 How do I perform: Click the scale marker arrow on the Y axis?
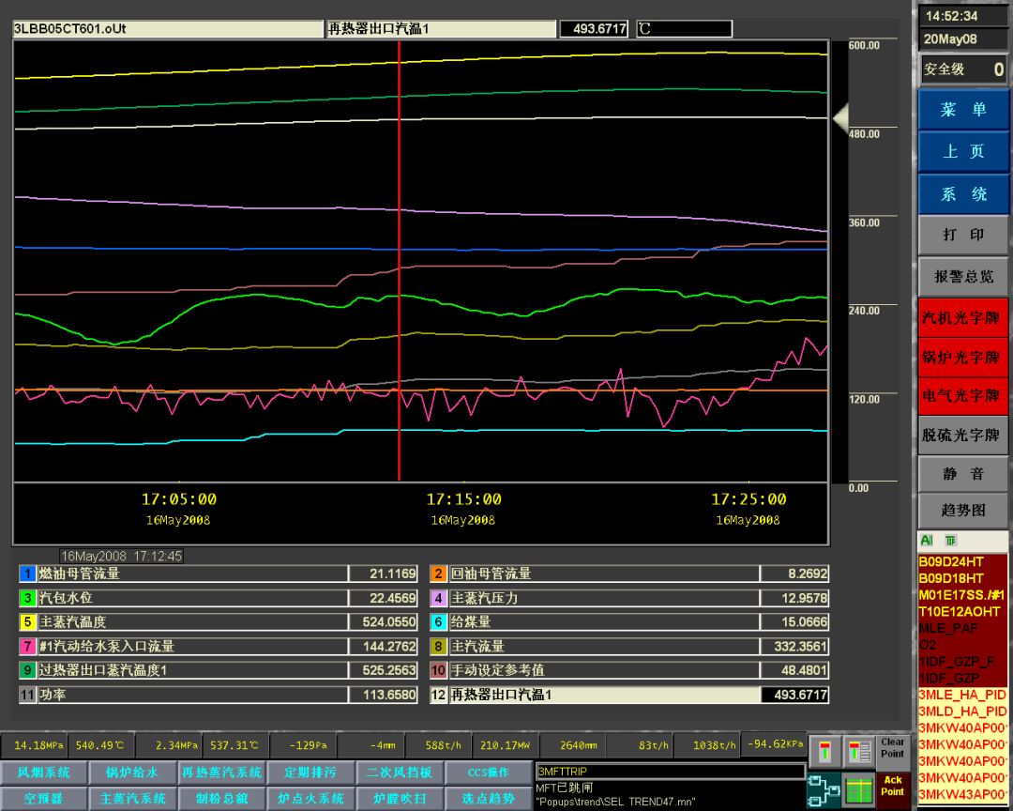point(839,119)
